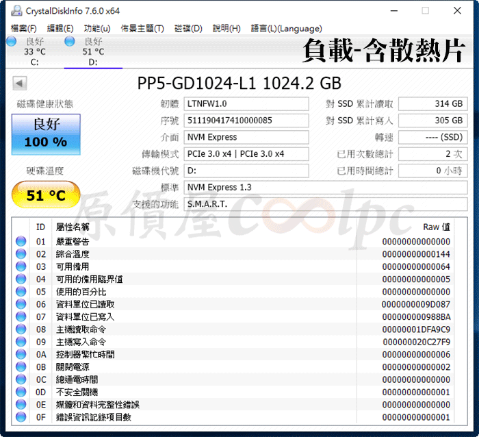
Task: Click the power on count value 2 次
Action: (433, 154)
